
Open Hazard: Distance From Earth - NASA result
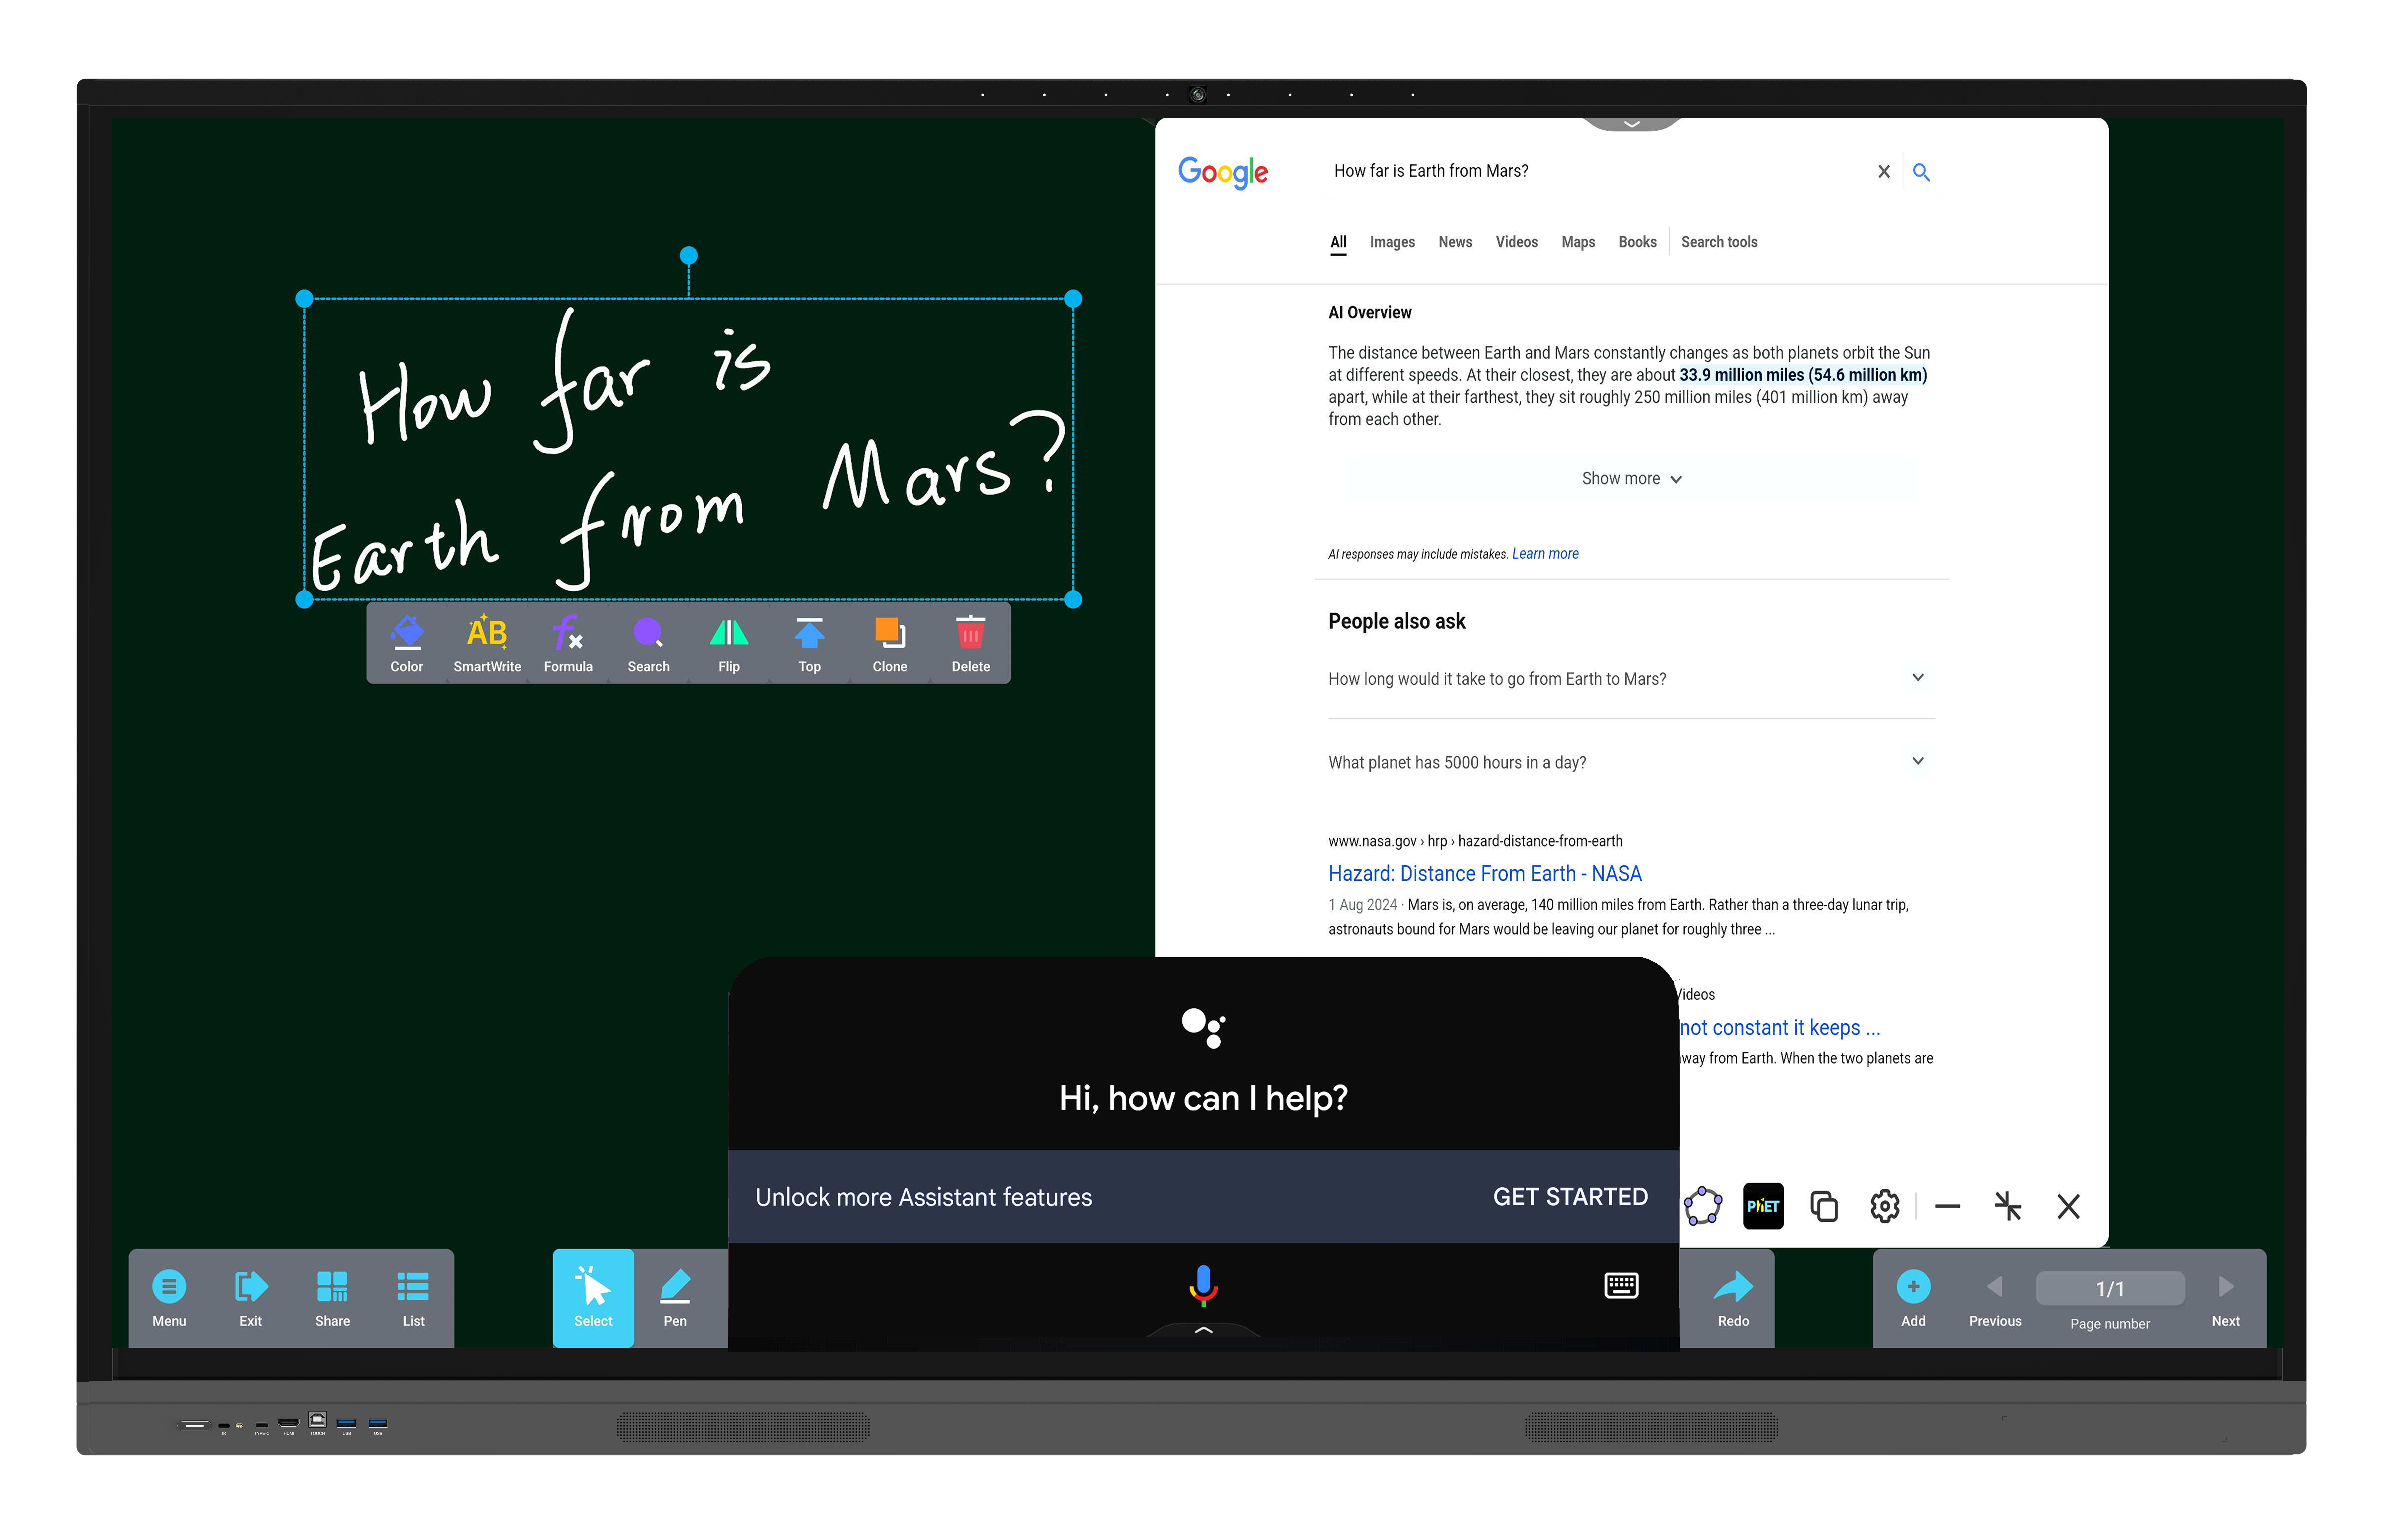coord(1485,874)
